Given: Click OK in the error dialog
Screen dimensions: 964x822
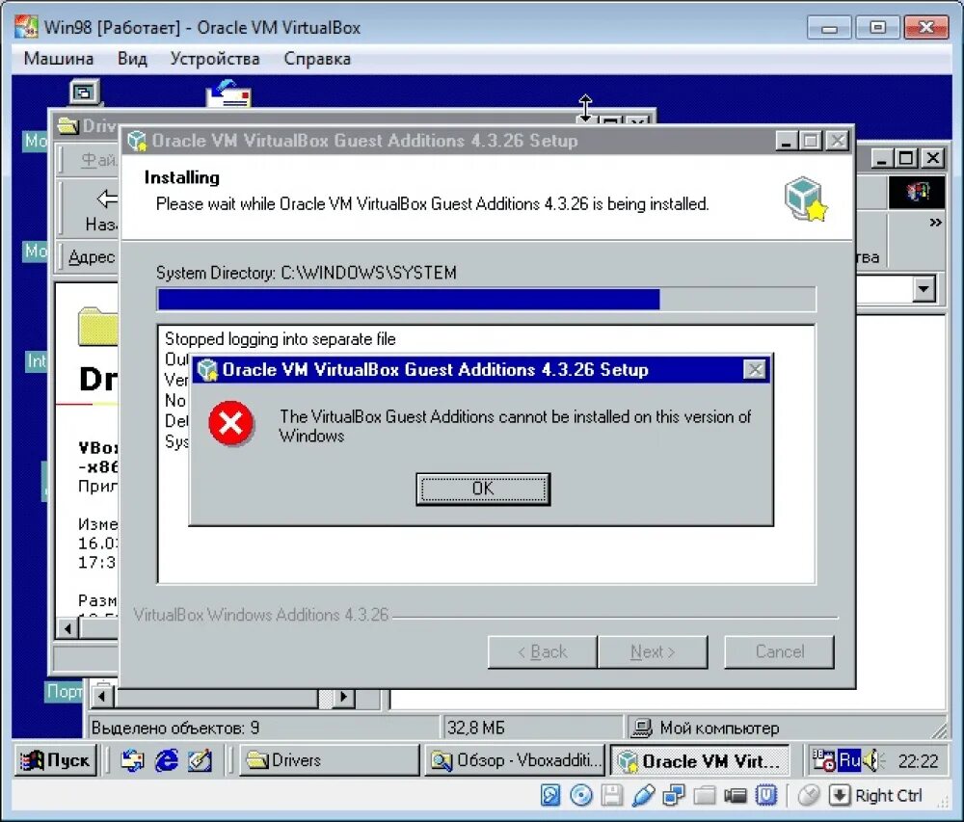Looking at the screenshot, I should 483,489.
